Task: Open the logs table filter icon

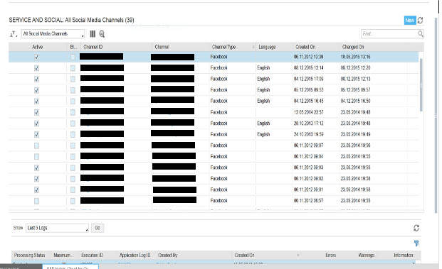Action: [416, 243]
